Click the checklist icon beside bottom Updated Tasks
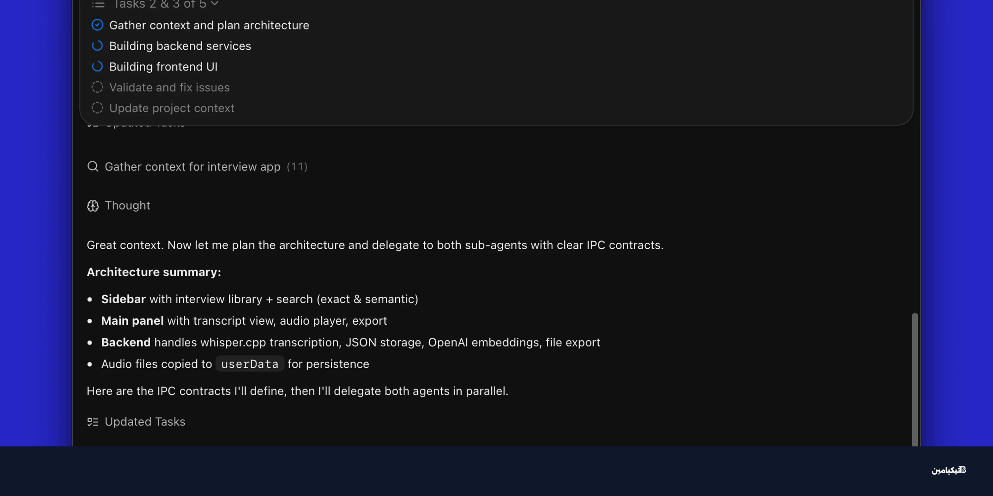 93,422
